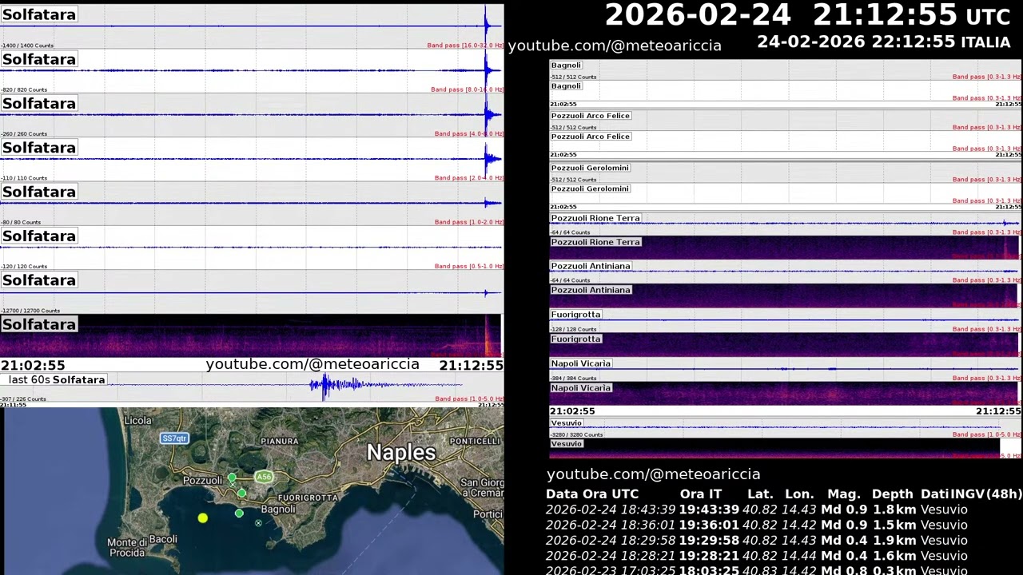
Task: Click the Napoli Vicaria waveform label
Action: click(581, 363)
